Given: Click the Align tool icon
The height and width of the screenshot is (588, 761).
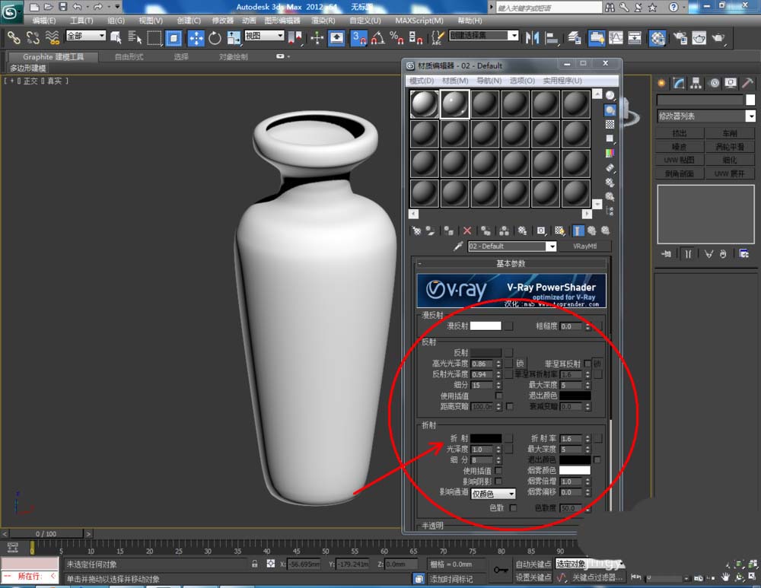Looking at the screenshot, I should point(552,38).
